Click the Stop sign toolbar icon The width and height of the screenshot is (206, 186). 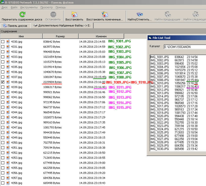(x=53, y=14)
